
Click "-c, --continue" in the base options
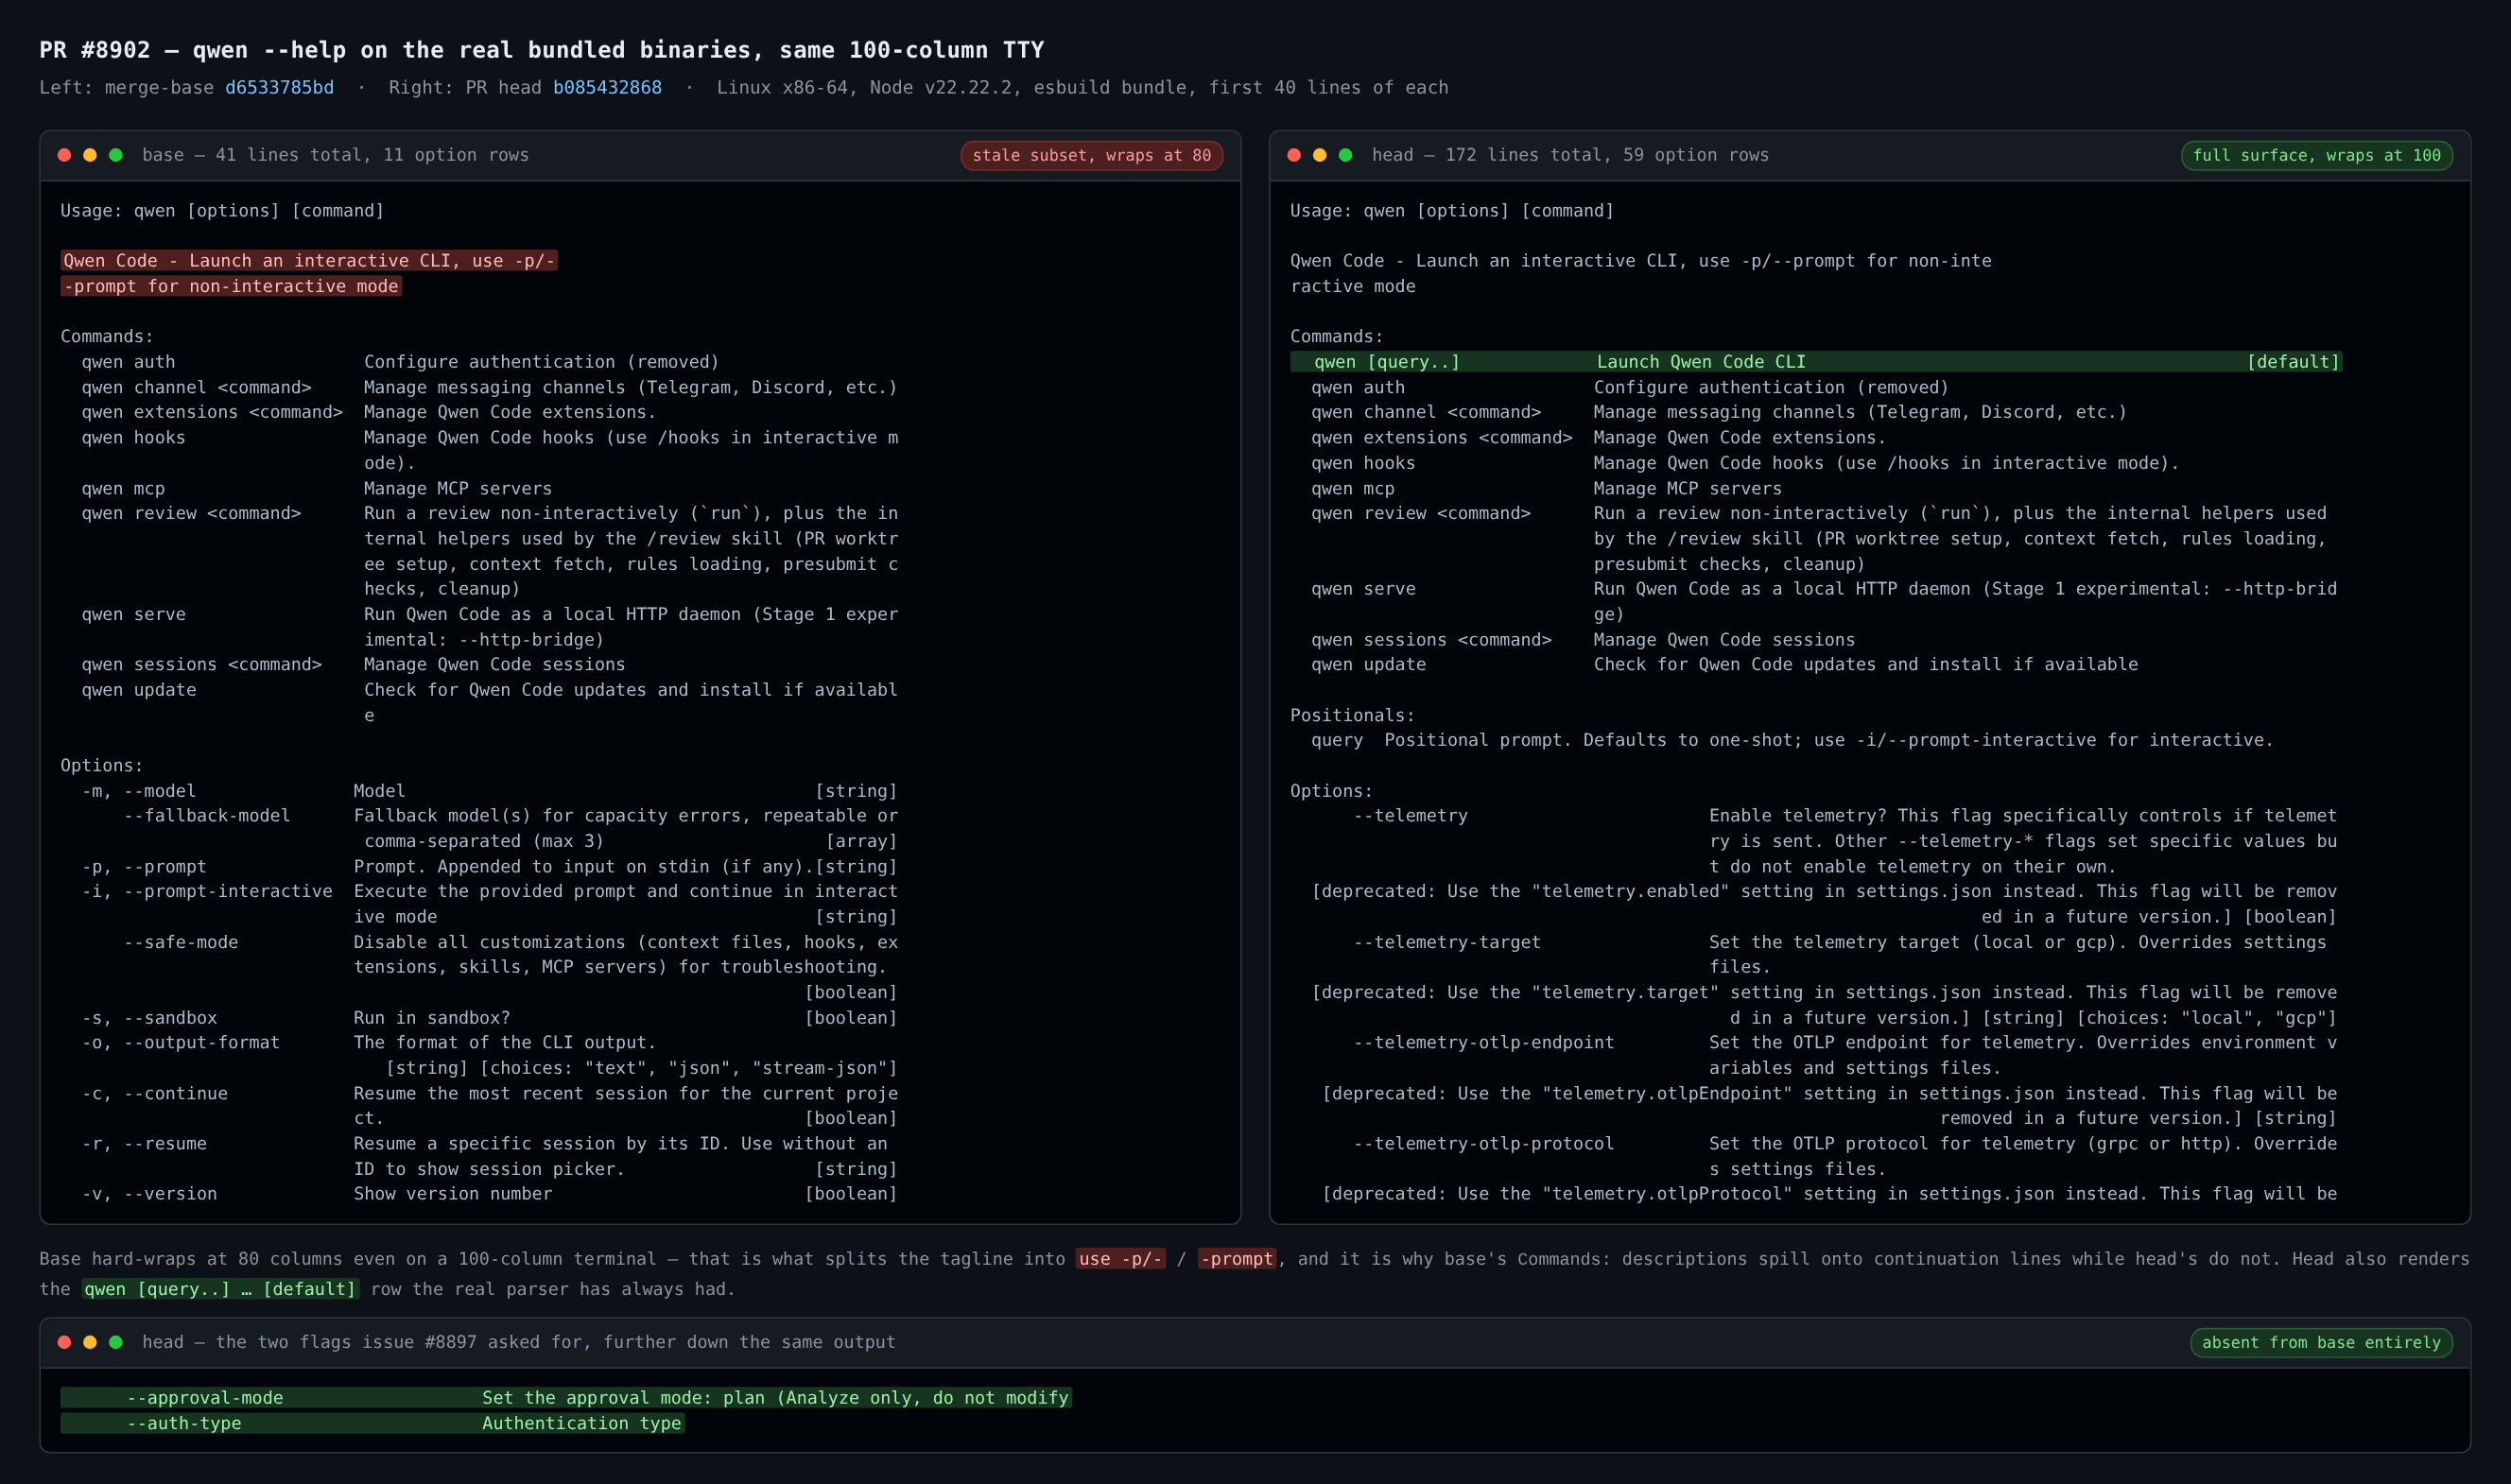point(155,1094)
